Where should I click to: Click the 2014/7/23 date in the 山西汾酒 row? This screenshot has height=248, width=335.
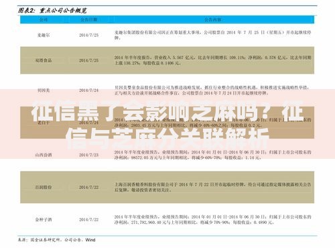pyautogui.click(x=88, y=155)
